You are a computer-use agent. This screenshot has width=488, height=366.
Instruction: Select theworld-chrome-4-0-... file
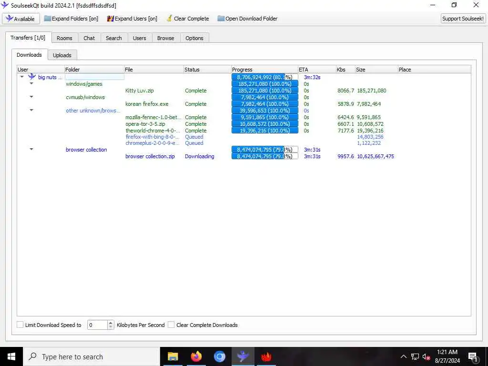point(153,131)
